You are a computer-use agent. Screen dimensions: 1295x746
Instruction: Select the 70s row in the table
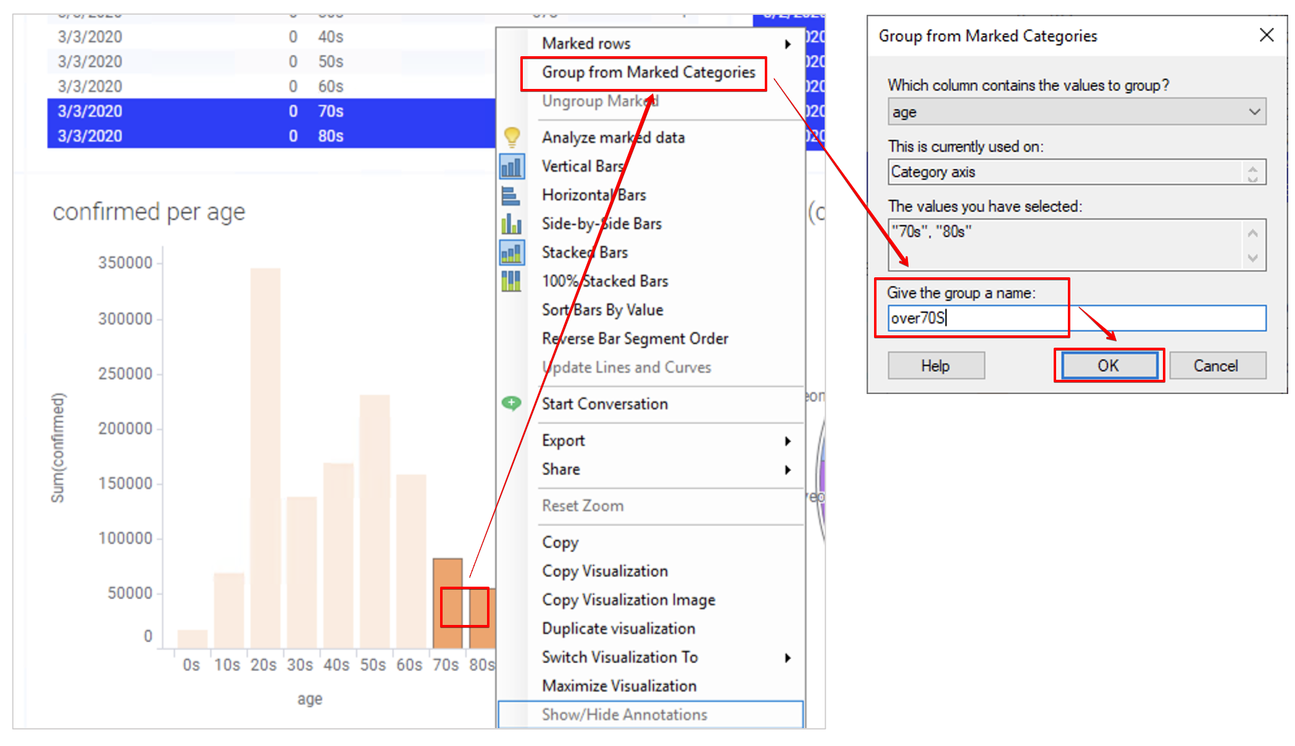pyautogui.click(x=272, y=111)
